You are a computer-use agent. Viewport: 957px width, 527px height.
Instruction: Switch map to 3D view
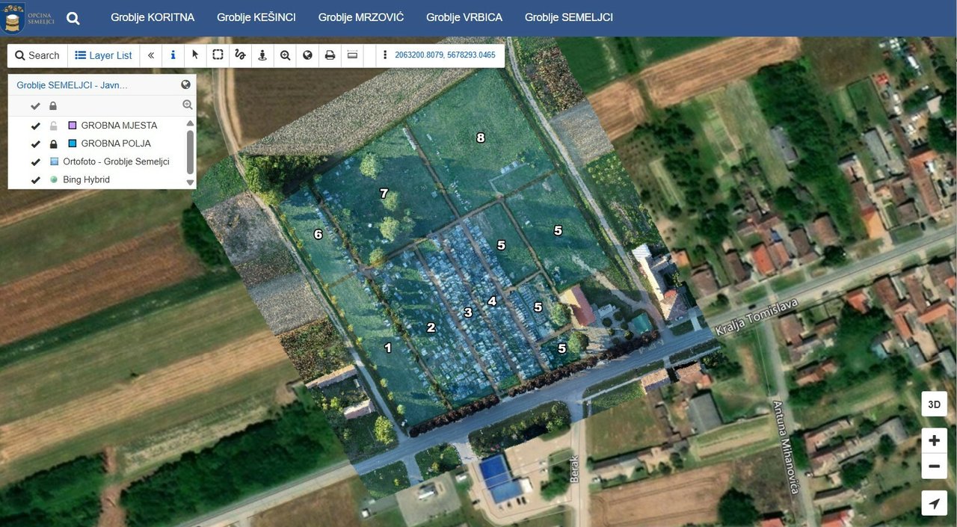[x=934, y=404]
